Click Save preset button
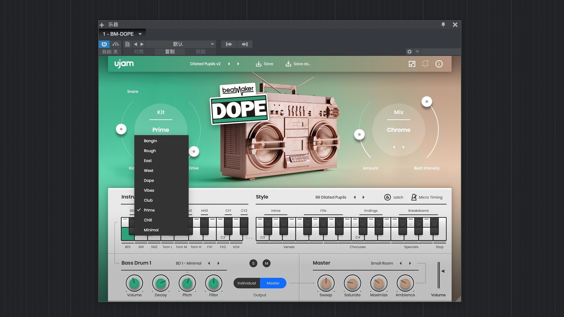Image resolution: width=564 pixels, height=317 pixels. 264,64
